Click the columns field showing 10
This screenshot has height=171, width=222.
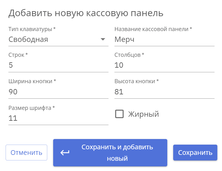point(164,65)
